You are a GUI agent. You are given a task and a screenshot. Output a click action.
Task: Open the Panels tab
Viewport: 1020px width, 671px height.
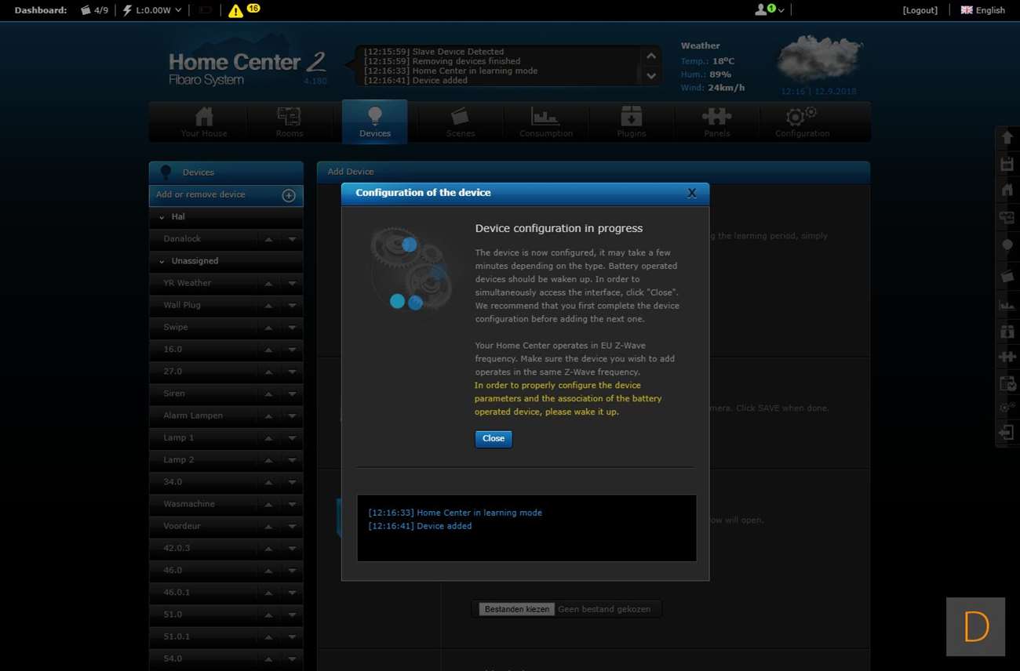point(717,122)
